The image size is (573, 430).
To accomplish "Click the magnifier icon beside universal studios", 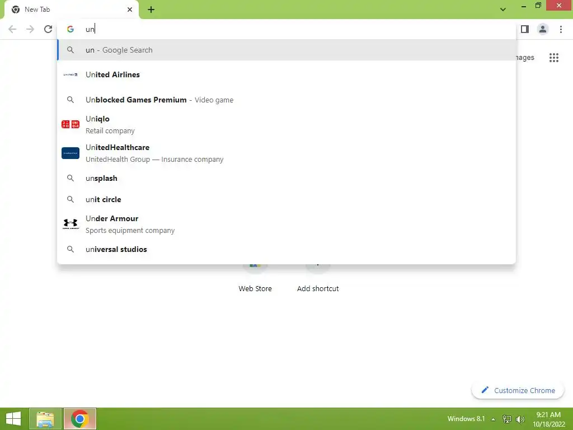I will [71, 249].
